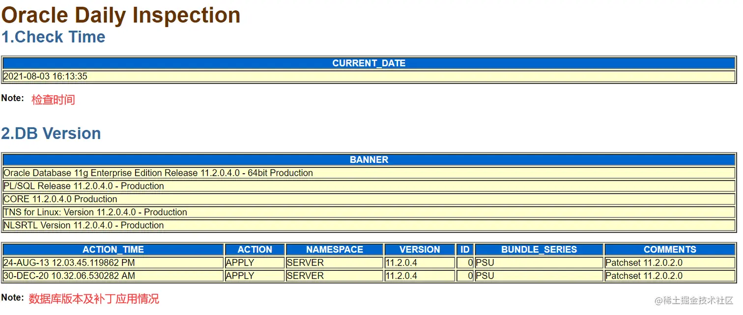743x315 pixels.
Task: Select ID value 0 in 30-DEC-20 row
Action: tap(465, 276)
